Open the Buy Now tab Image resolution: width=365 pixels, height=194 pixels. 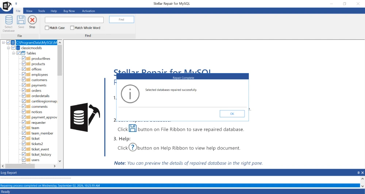coord(69,11)
